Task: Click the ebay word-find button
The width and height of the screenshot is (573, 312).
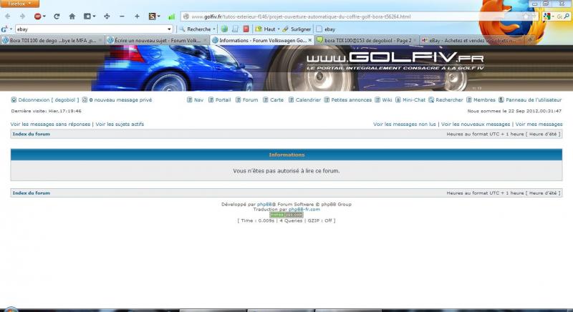Action: pyautogui.click(x=326, y=29)
